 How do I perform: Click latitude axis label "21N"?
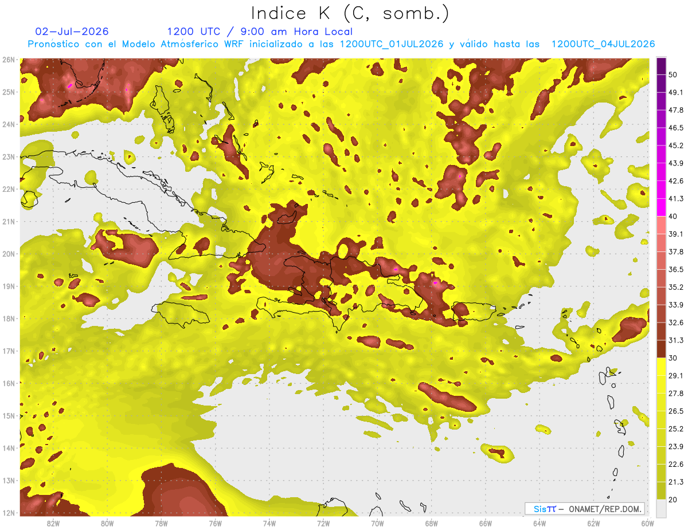coord(8,221)
